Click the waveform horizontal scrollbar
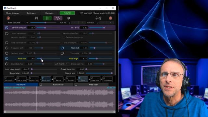 [59, 112]
